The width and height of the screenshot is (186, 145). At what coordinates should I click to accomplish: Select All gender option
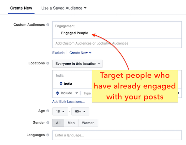(58, 123)
